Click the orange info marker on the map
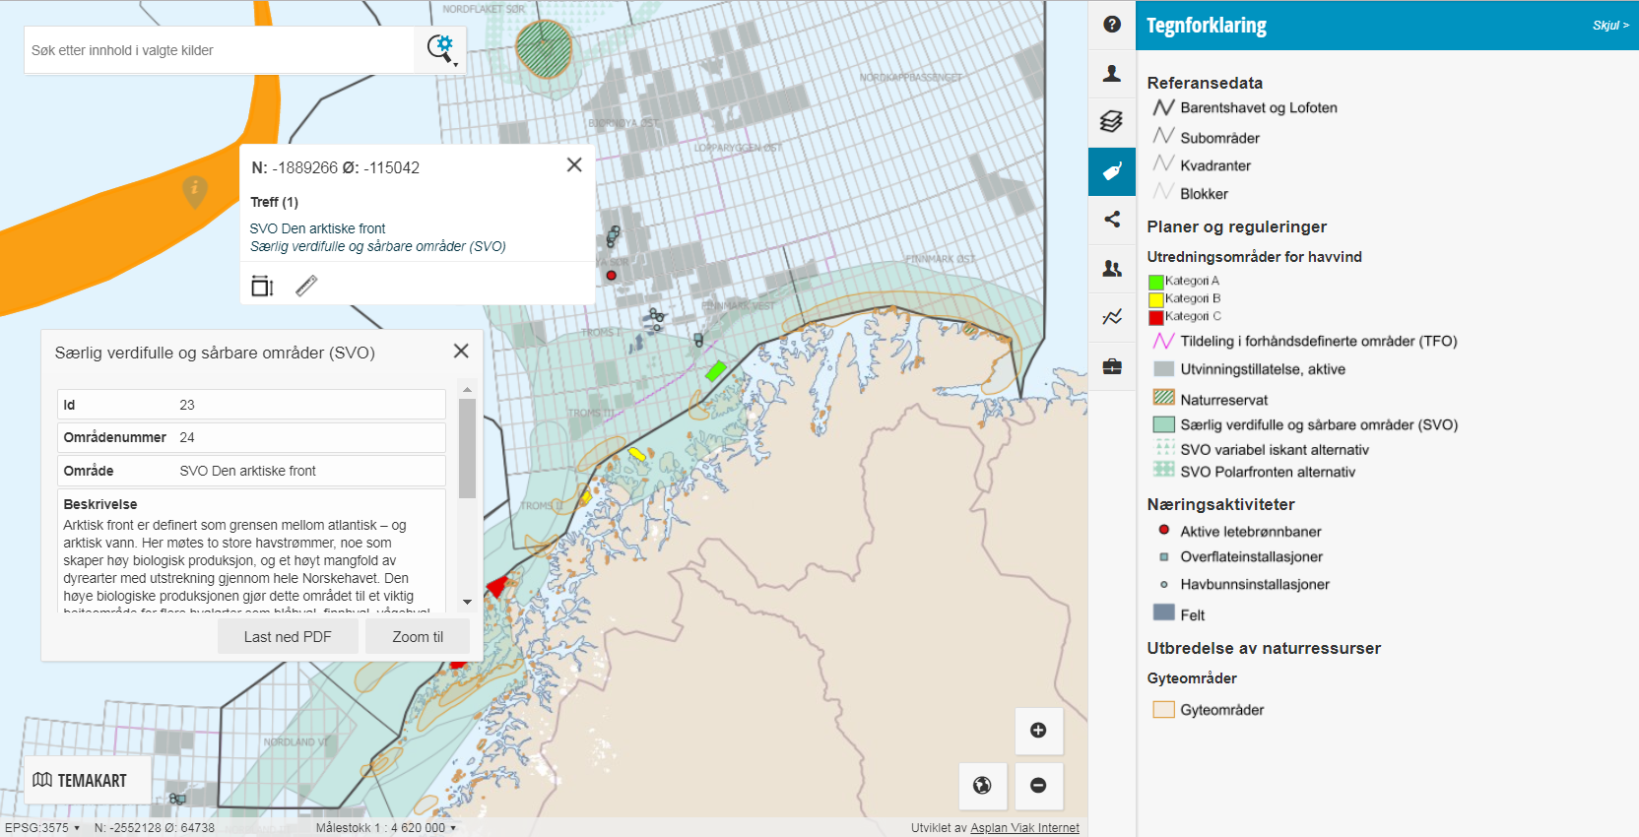Screen dimensions: 1639x837 pyautogui.click(x=195, y=191)
